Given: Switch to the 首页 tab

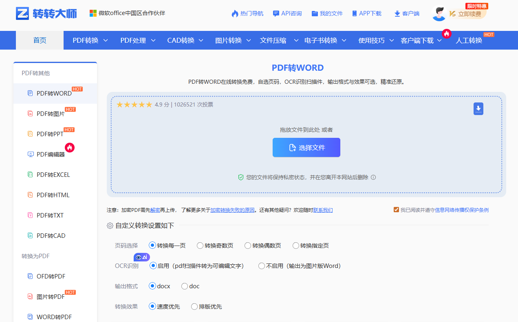Looking at the screenshot, I should click(39, 40).
